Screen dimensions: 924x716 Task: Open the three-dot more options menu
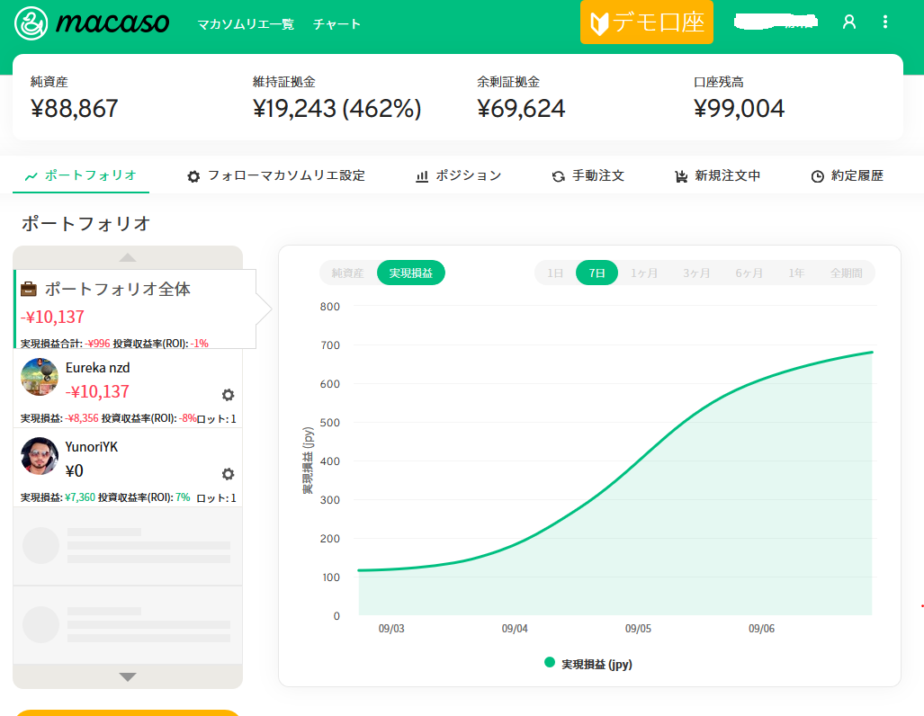[885, 22]
